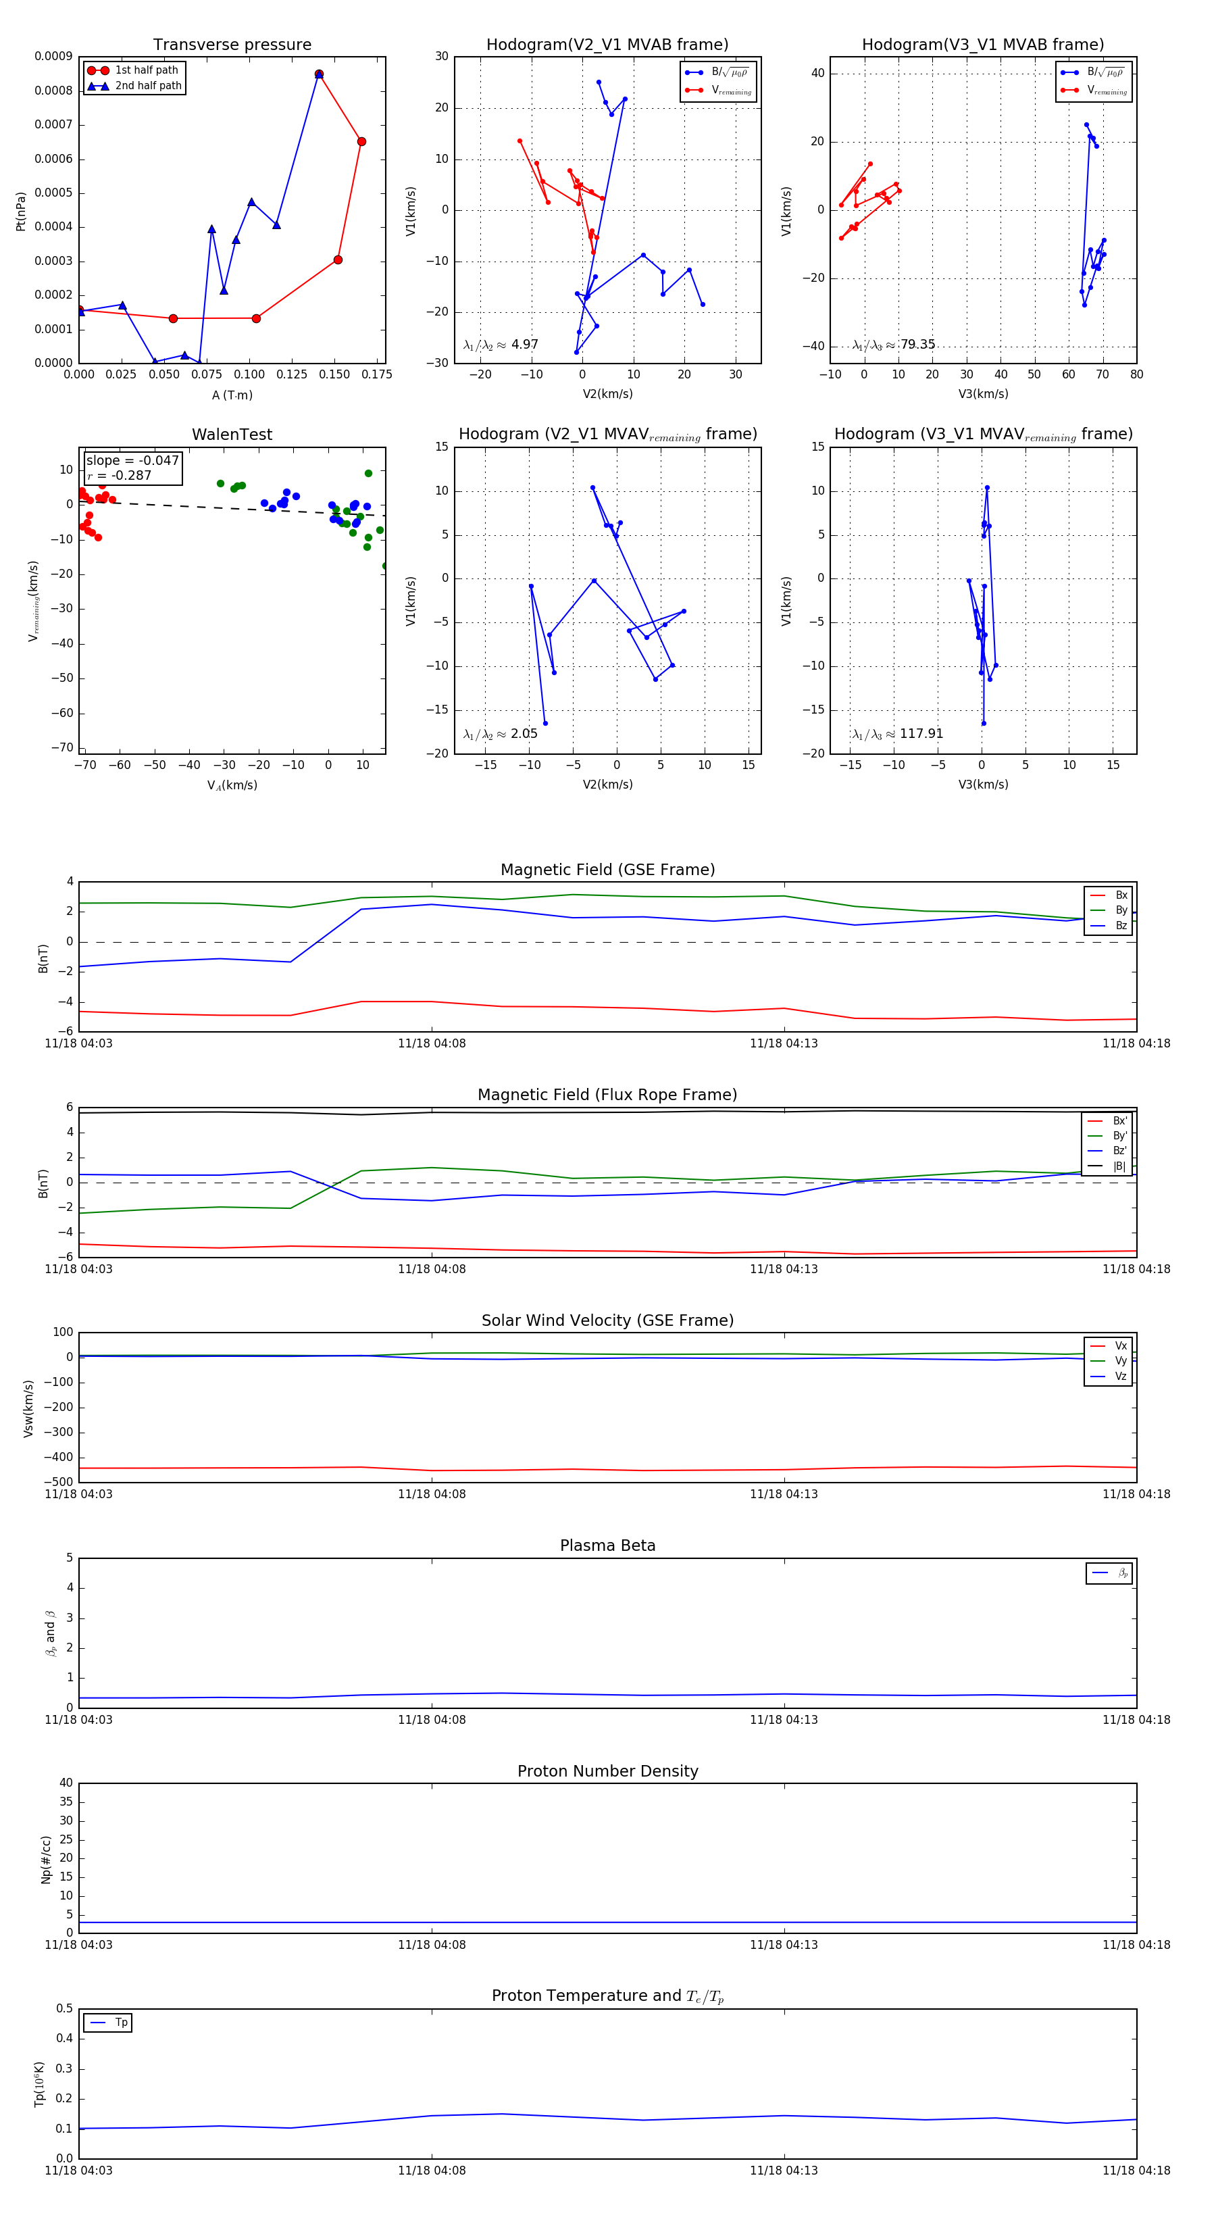This screenshot has height=2230, width=1216.
Task: Select the Vx legend entry
Action: tap(1109, 1345)
